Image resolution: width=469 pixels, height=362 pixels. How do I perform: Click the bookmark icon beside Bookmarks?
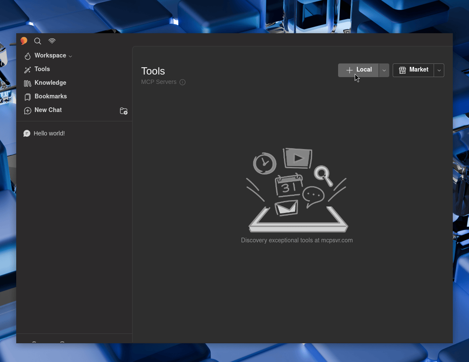click(x=27, y=97)
